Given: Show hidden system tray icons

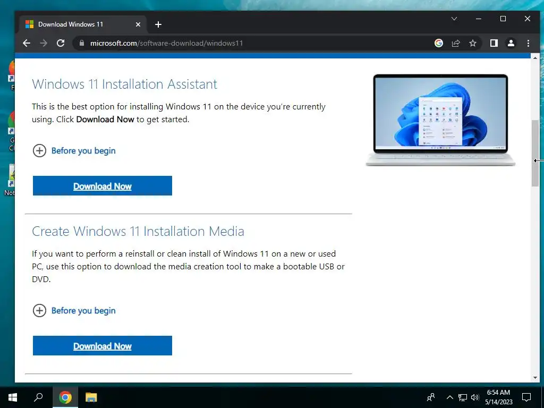Looking at the screenshot, I should pos(449,397).
